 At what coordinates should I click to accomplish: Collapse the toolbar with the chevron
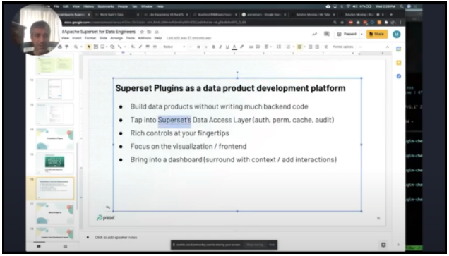tap(387, 47)
